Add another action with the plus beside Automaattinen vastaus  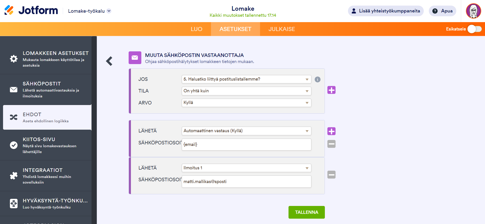[x=331, y=131]
